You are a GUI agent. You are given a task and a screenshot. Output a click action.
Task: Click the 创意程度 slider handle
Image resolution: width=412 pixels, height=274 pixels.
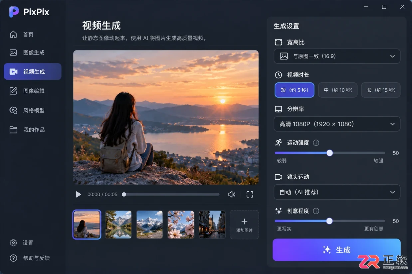click(x=329, y=221)
